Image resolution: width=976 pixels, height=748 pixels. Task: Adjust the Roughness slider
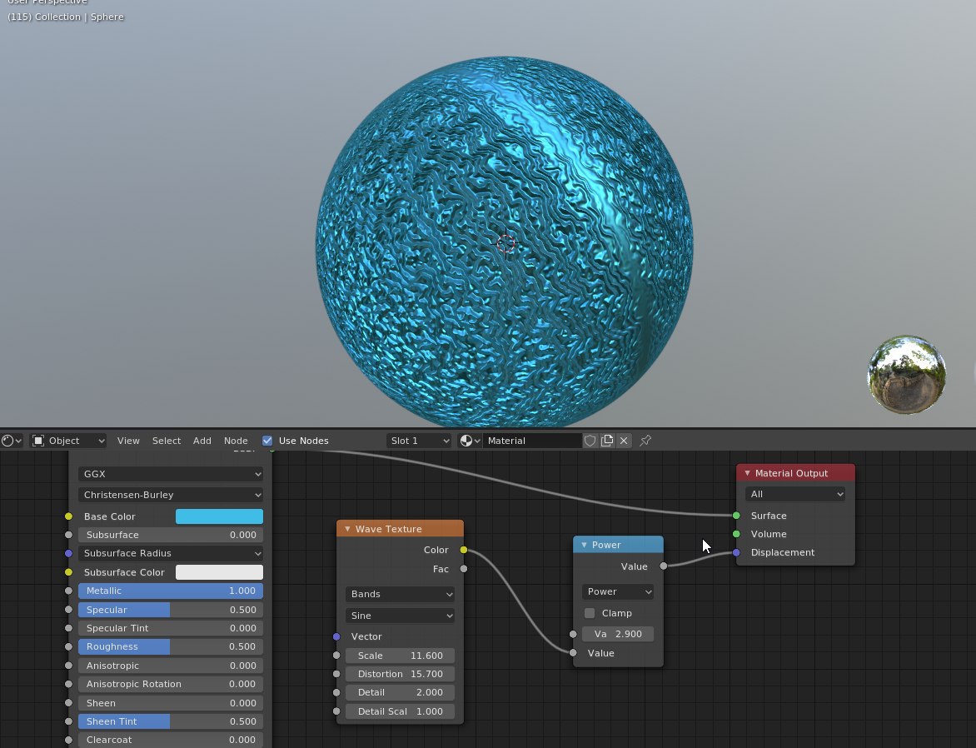(x=171, y=646)
